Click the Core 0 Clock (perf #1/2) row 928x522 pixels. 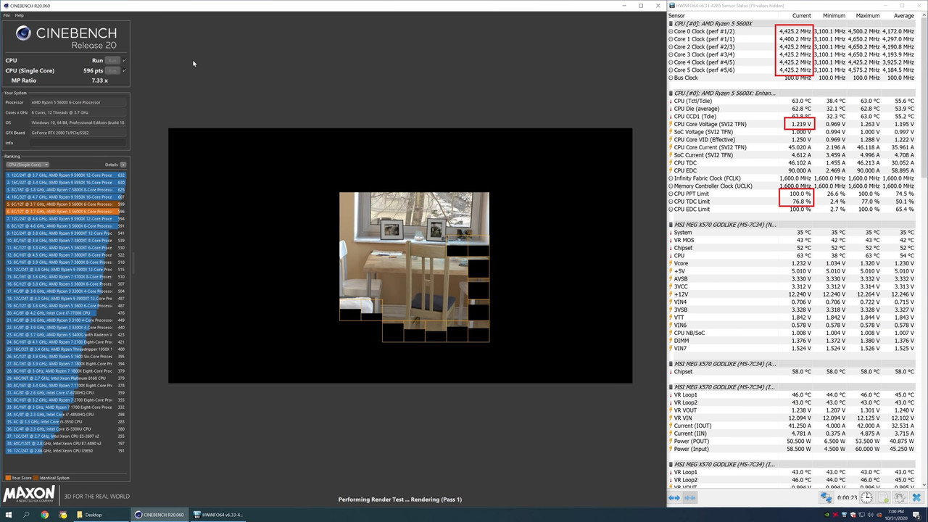click(792, 31)
